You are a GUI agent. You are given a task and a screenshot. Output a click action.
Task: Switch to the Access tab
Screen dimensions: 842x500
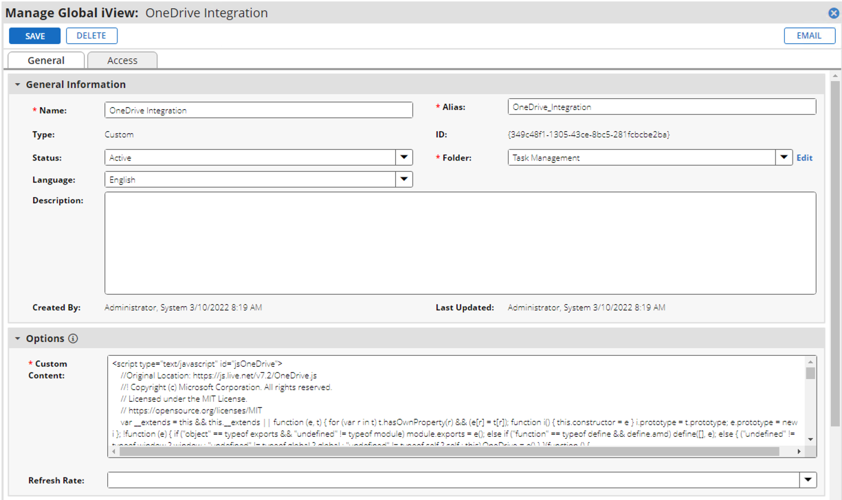point(122,60)
